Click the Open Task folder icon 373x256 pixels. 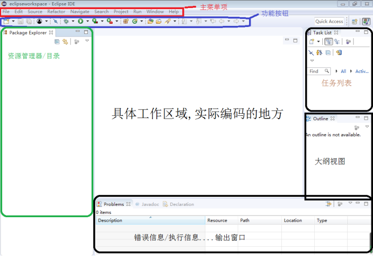tap(158, 22)
